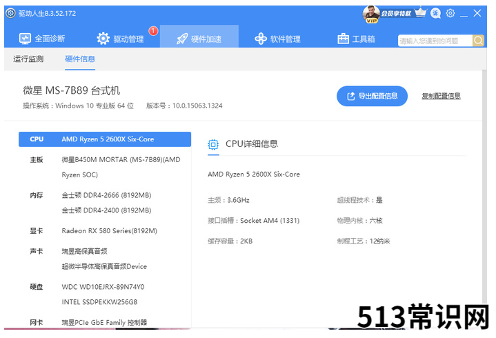Image resolution: width=496 pixels, height=338 pixels.
Task: Open the 工具箱 tab
Action: [x=356, y=39]
